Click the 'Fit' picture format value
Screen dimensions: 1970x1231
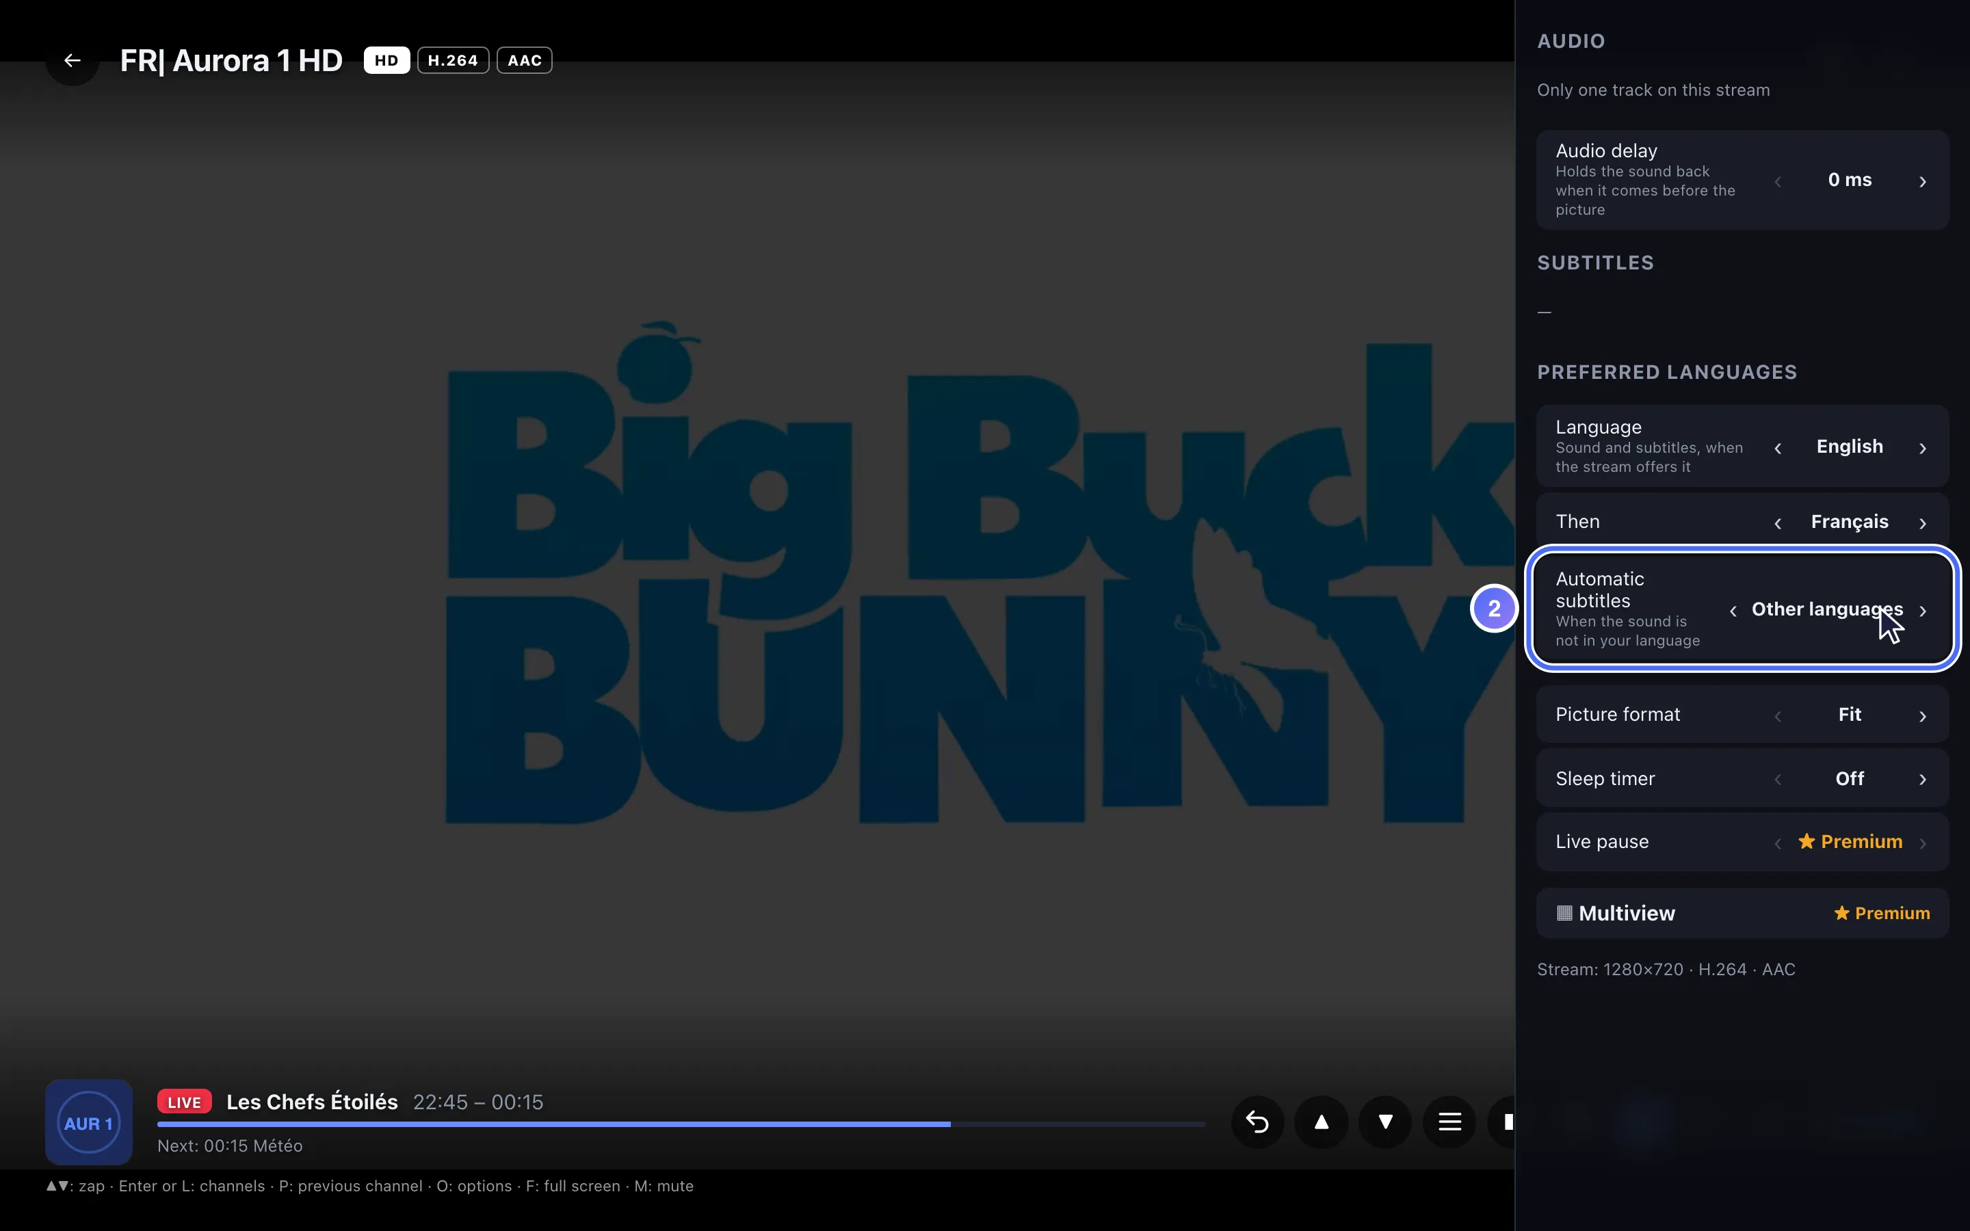(x=1850, y=714)
